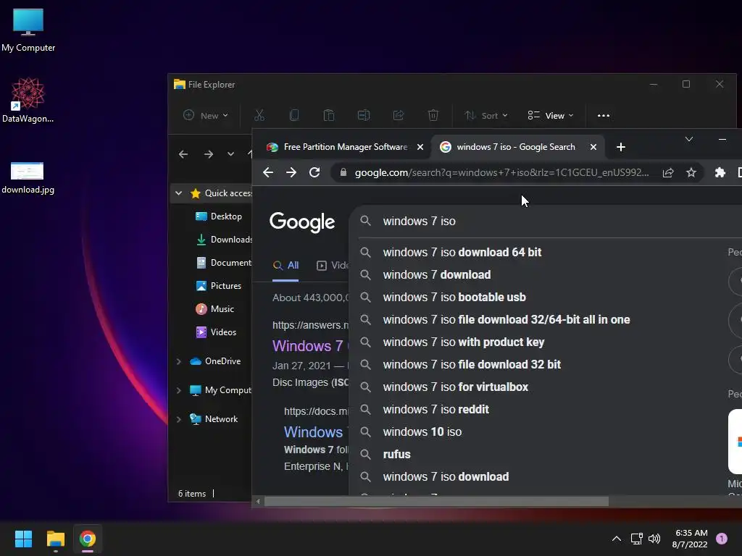742x556 pixels.
Task: Click Chrome back arrow button
Action: [x=268, y=172]
